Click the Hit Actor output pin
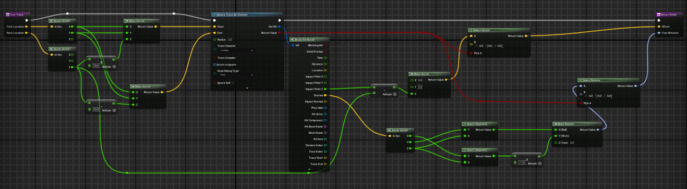Image resolution: width=687 pixels, height=189 pixels. 326,114
